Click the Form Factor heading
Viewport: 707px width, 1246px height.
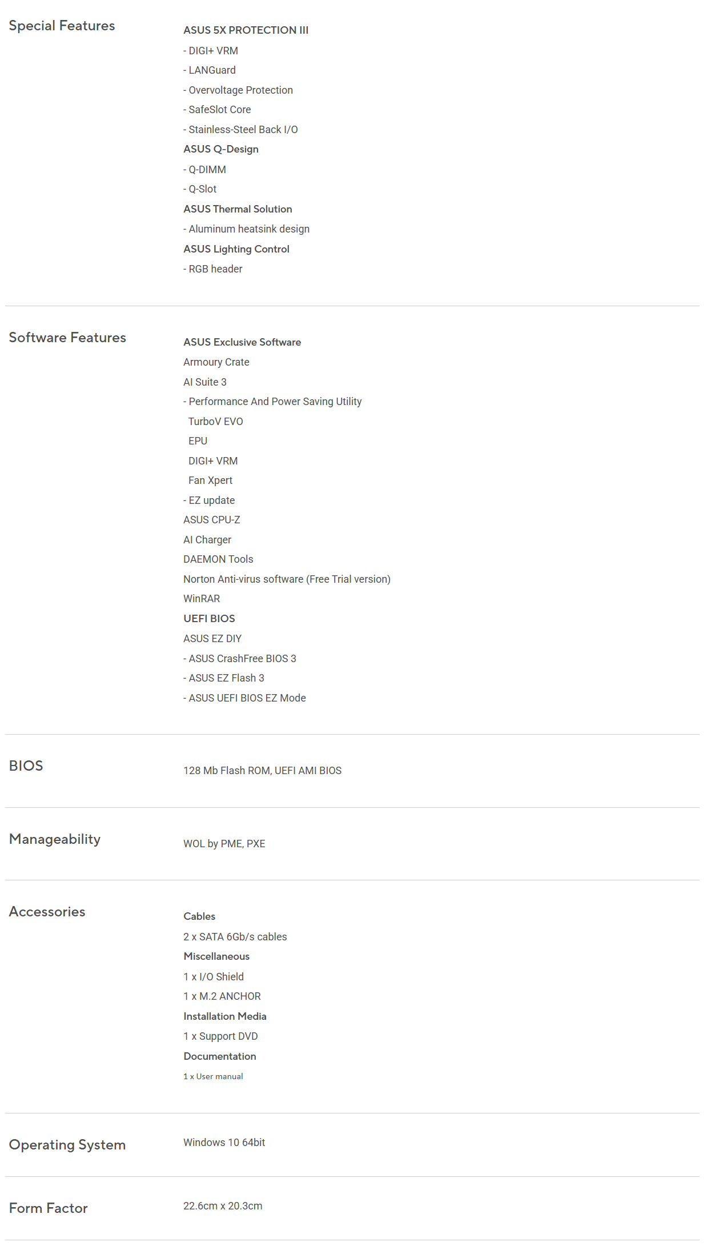coord(49,1208)
